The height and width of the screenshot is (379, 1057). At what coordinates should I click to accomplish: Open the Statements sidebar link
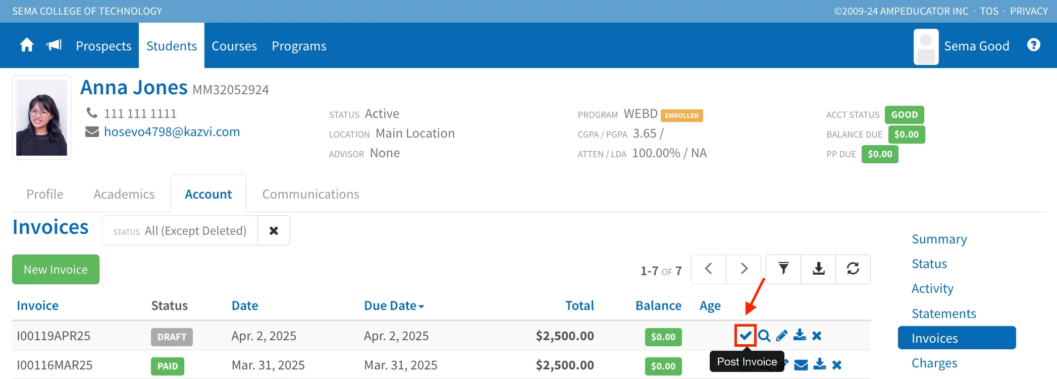(943, 313)
